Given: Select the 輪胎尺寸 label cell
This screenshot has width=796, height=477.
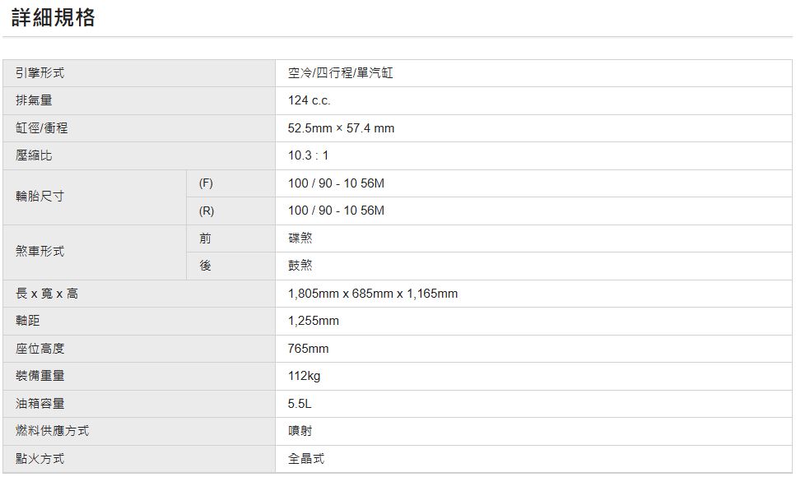Looking at the screenshot, I should tap(40, 197).
